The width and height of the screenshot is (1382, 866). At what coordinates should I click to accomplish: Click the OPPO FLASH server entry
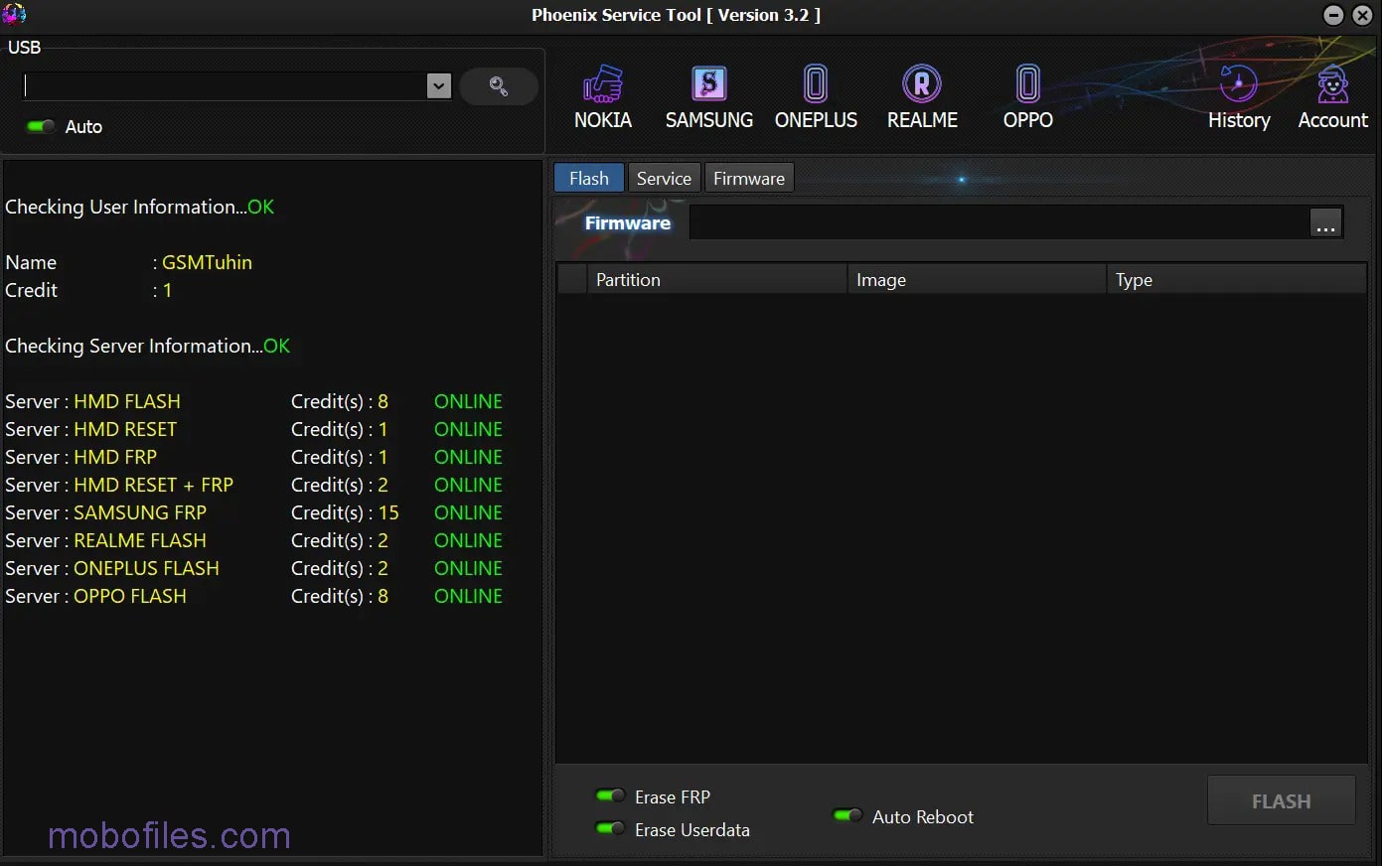[130, 596]
